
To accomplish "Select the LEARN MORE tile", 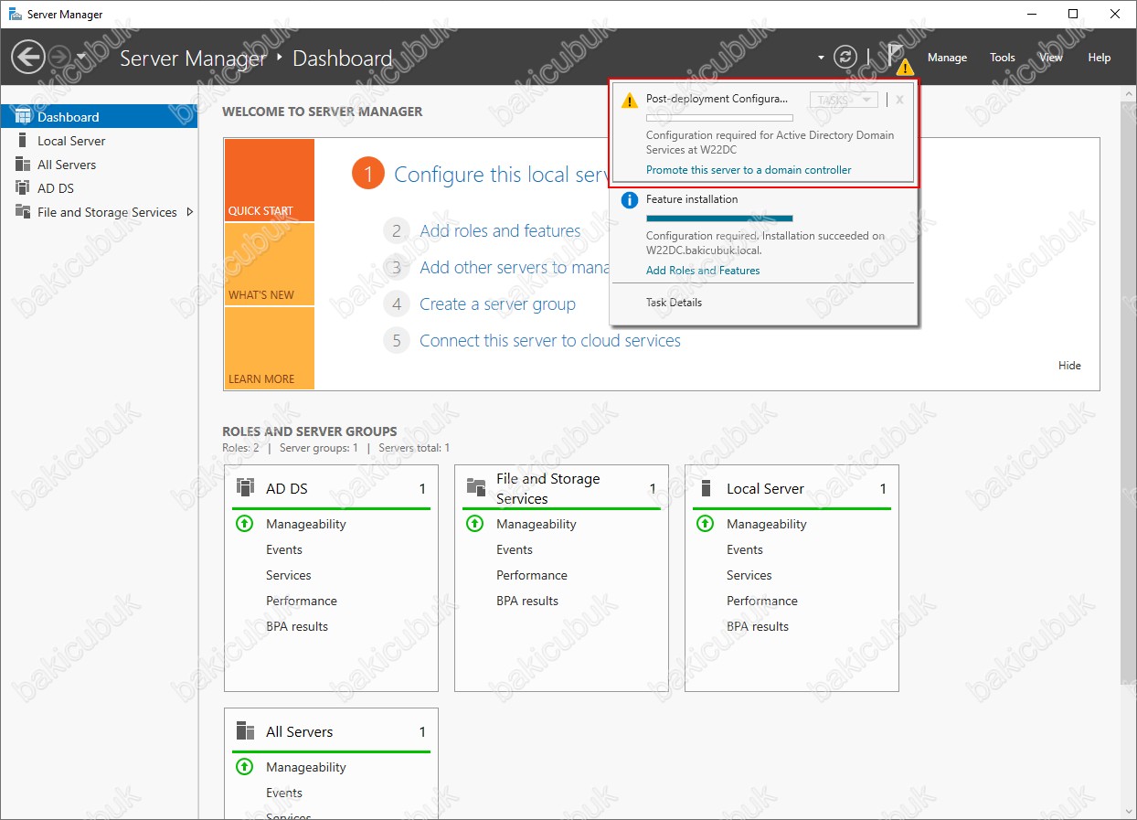I will [x=269, y=348].
